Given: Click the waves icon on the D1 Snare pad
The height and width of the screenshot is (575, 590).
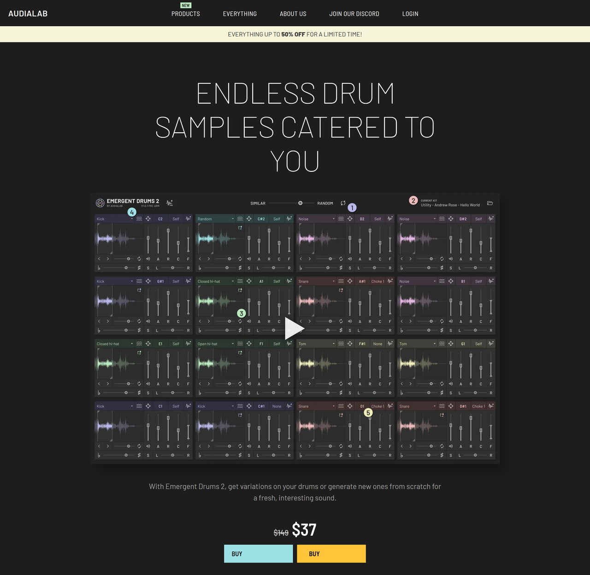Looking at the screenshot, I should click(341, 406).
